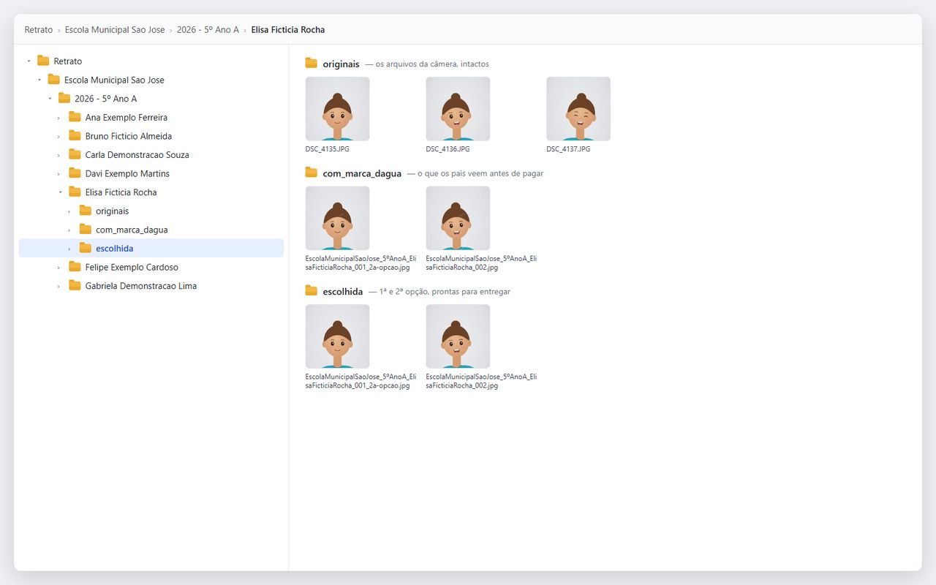This screenshot has width=936, height=585.
Task: Expand Gabriela Demonstracao Lima folder
Action: (59, 287)
